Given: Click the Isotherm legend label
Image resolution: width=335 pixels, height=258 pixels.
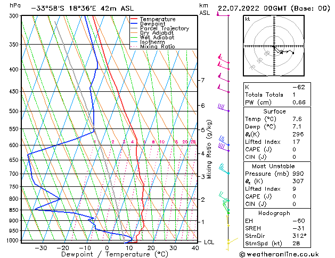Looking at the screenshot, I should (x=152, y=42).
